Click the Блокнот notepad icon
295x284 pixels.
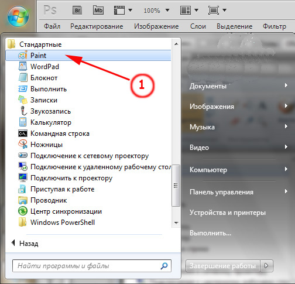[x=23, y=77]
